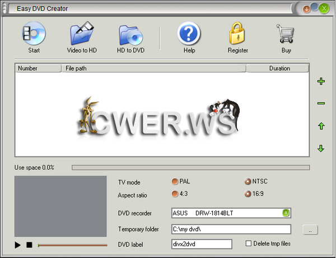Remove a file with the green minus
Screen dimensions: 336x258
pos(321,103)
